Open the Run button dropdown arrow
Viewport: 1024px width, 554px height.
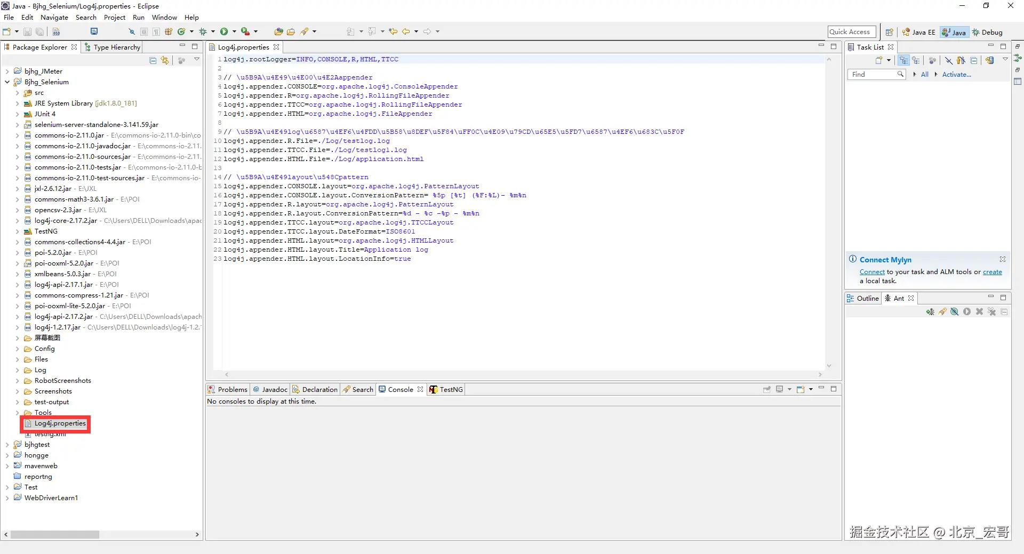(234, 31)
